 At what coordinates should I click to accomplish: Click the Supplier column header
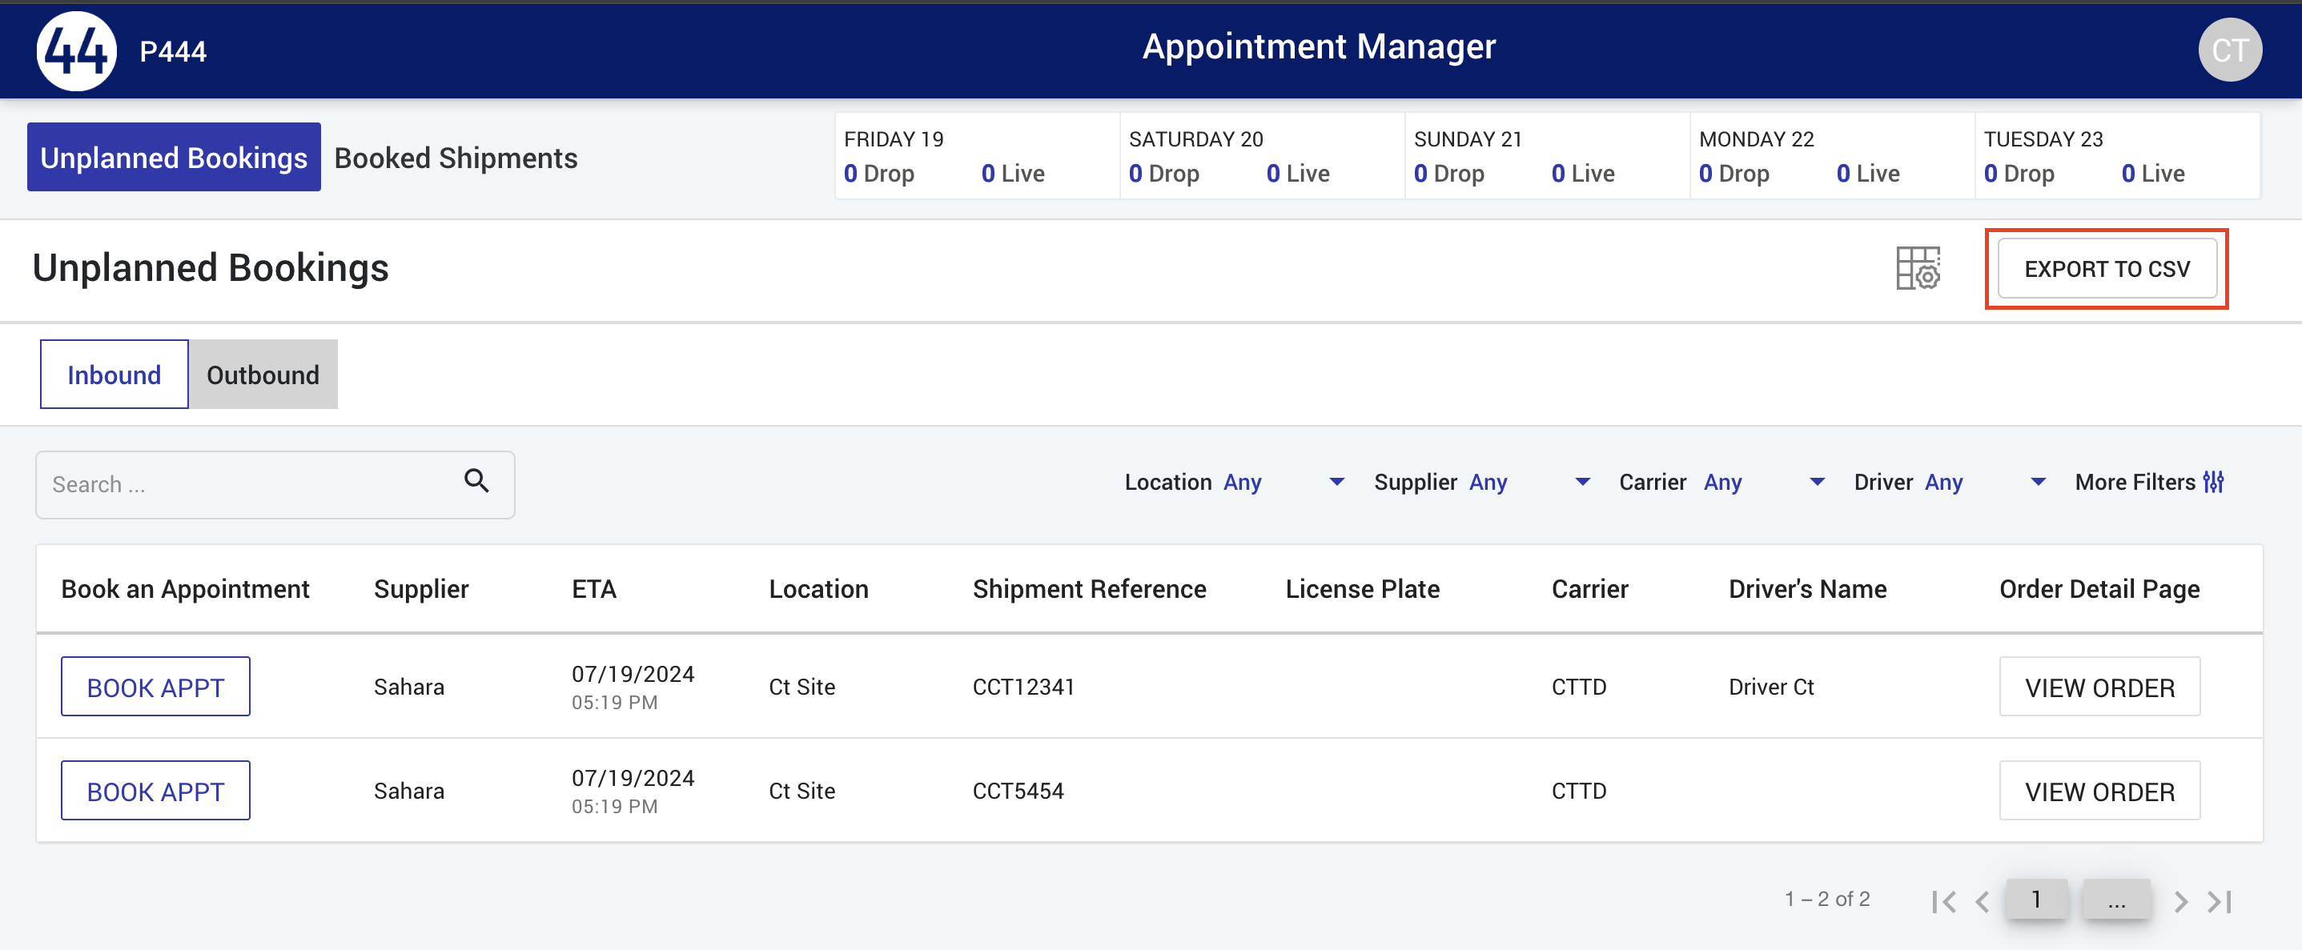point(421,589)
